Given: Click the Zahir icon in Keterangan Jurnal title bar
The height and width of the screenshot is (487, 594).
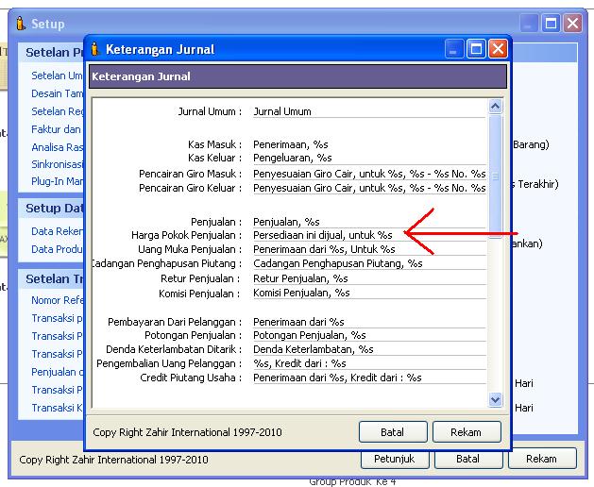Looking at the screenshot, I should pos(95,49).
